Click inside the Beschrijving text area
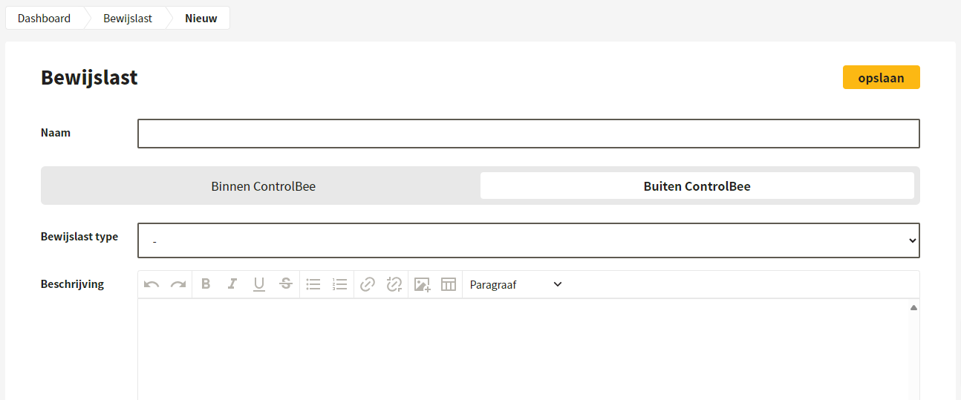This screenshot has width=961, height=400. pos(523,349)
